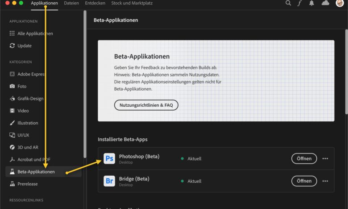The width and height of the screenshot is (348, 209).
Task: Open the user profile avatar
Action: (x=340, y=3)
